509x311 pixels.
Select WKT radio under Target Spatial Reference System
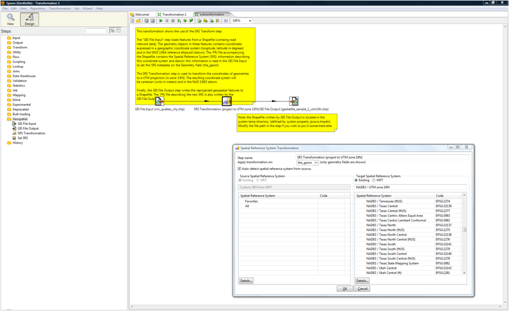pos(374,180)
